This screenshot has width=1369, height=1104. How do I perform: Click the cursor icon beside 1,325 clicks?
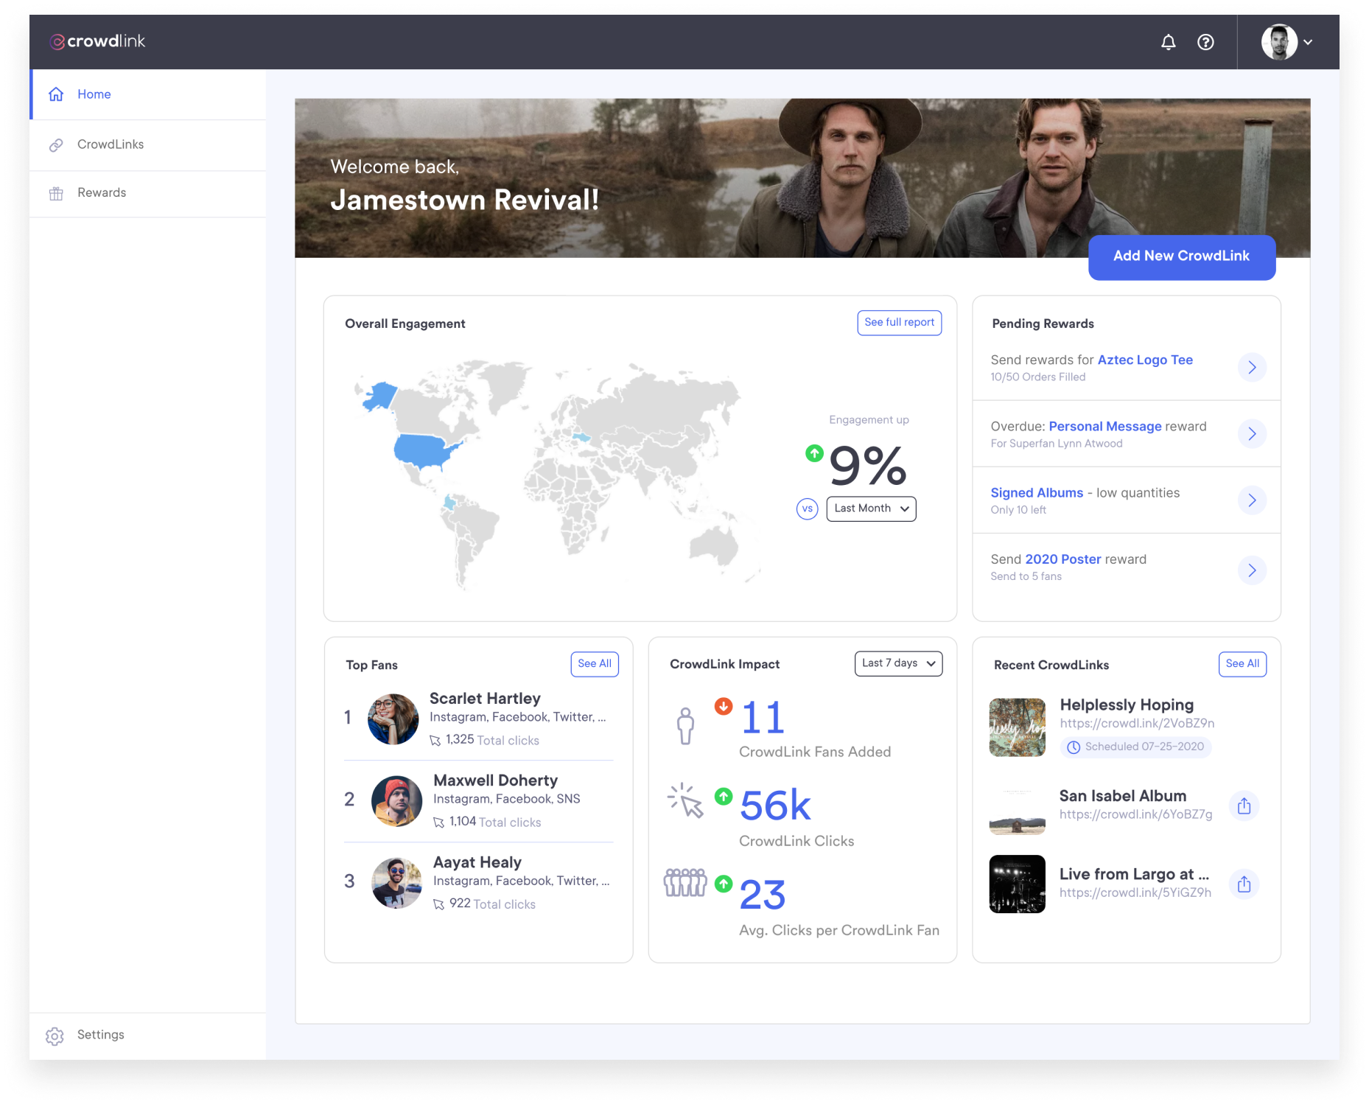pos(435,741)
